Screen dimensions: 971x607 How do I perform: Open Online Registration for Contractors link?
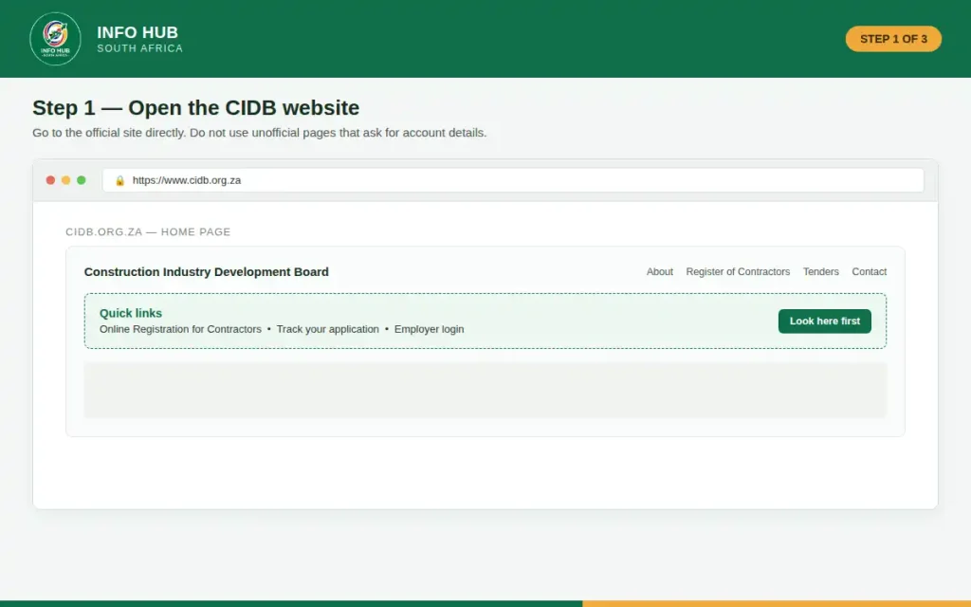pos(180,329)
